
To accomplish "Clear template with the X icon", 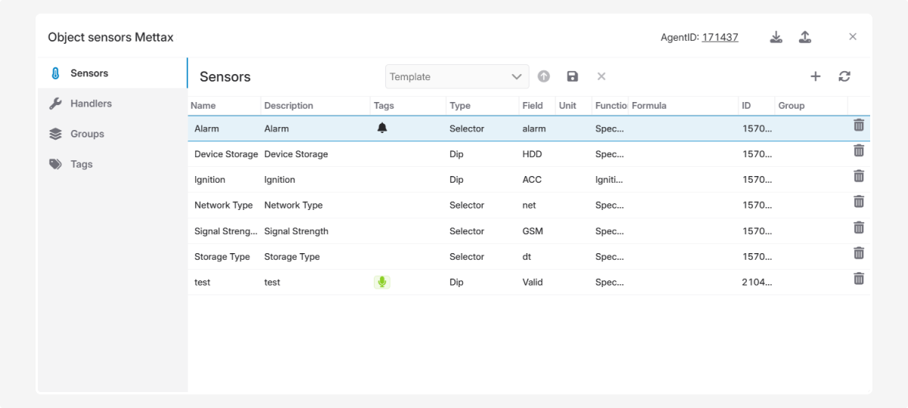I will [602, 76].
